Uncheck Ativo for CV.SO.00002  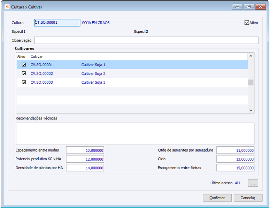[24, 73]
